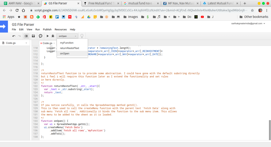Open the Help menu
The image size is (271, 147).
[73, 30]
